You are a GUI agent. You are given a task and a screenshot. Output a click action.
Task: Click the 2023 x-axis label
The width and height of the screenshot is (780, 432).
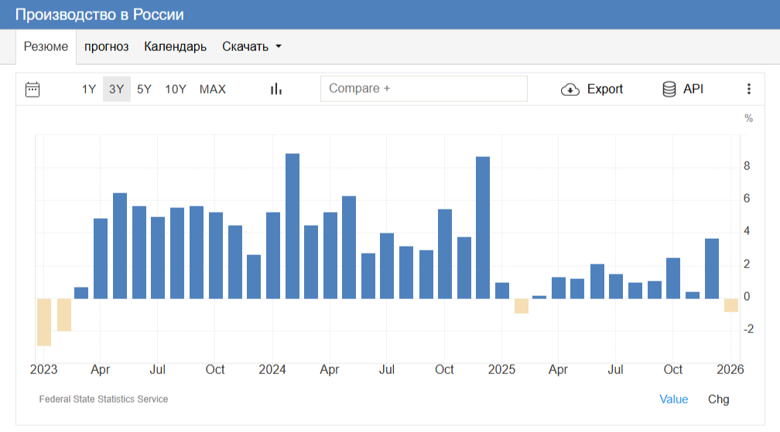(x=44, y=369)
